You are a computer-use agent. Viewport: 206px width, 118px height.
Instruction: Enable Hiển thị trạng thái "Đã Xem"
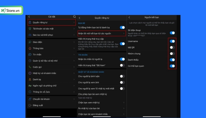[x=122, y=65]
